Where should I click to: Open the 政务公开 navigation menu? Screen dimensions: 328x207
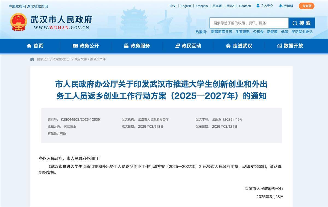[x=86, y=46]
